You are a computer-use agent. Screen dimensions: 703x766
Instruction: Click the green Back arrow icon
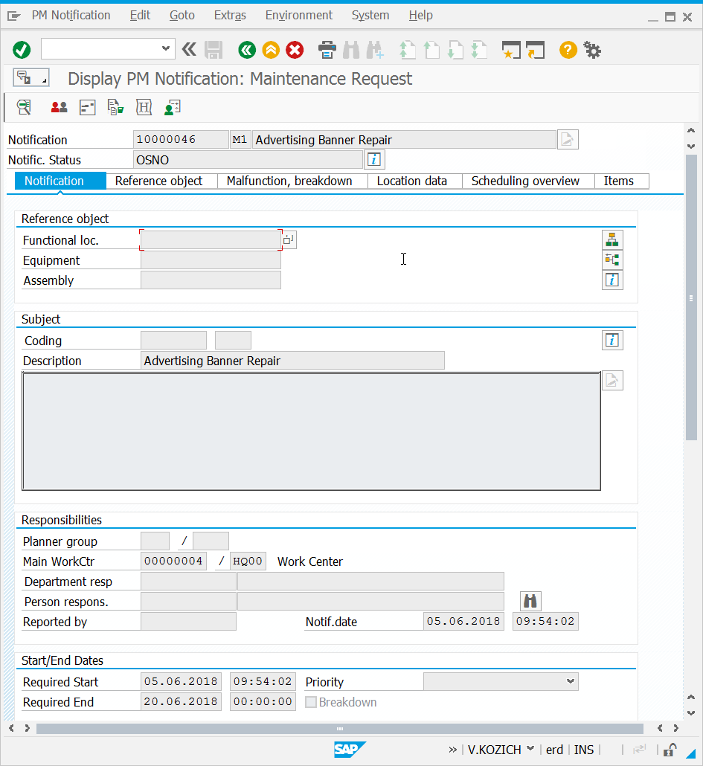coord(247,50)
